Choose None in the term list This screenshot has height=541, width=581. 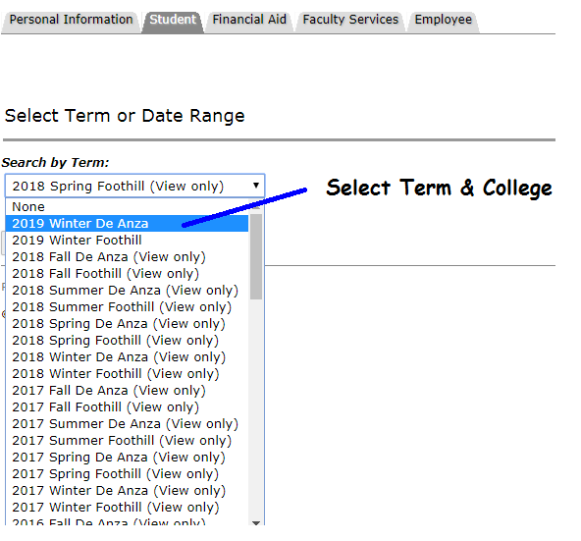pyautogui.click(x=127, y=206)
